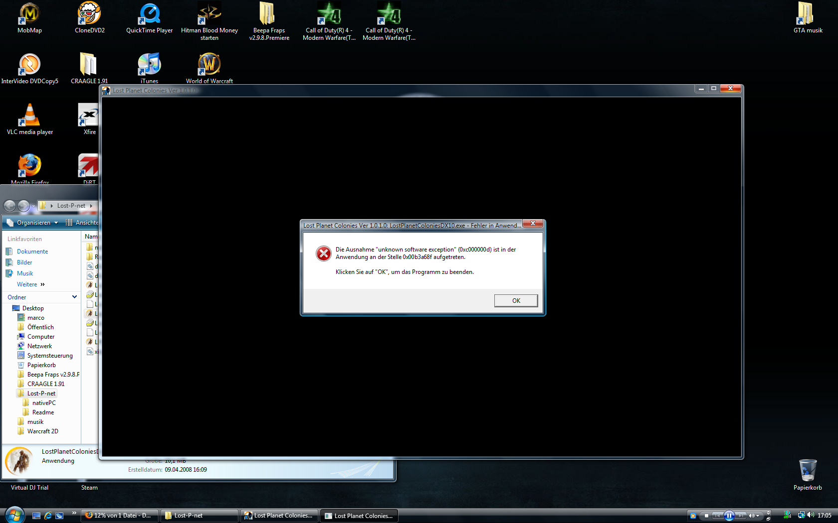Viewport: 838px width, 523px height.
Task: Open Media Player toolbar icon in taskbar
Action: [x=693, y=516]
